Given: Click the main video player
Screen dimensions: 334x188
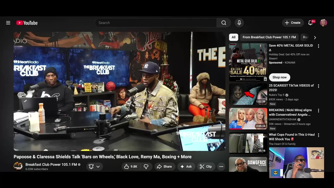Looking at the screenshot, I should [120, 91].
